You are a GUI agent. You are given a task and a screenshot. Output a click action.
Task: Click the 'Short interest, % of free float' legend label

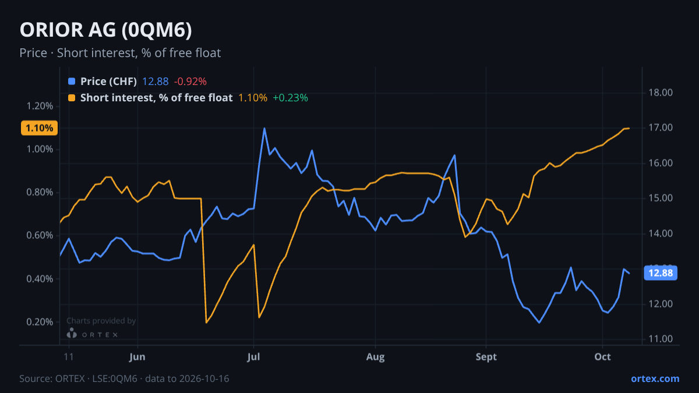tap(156, 98)
